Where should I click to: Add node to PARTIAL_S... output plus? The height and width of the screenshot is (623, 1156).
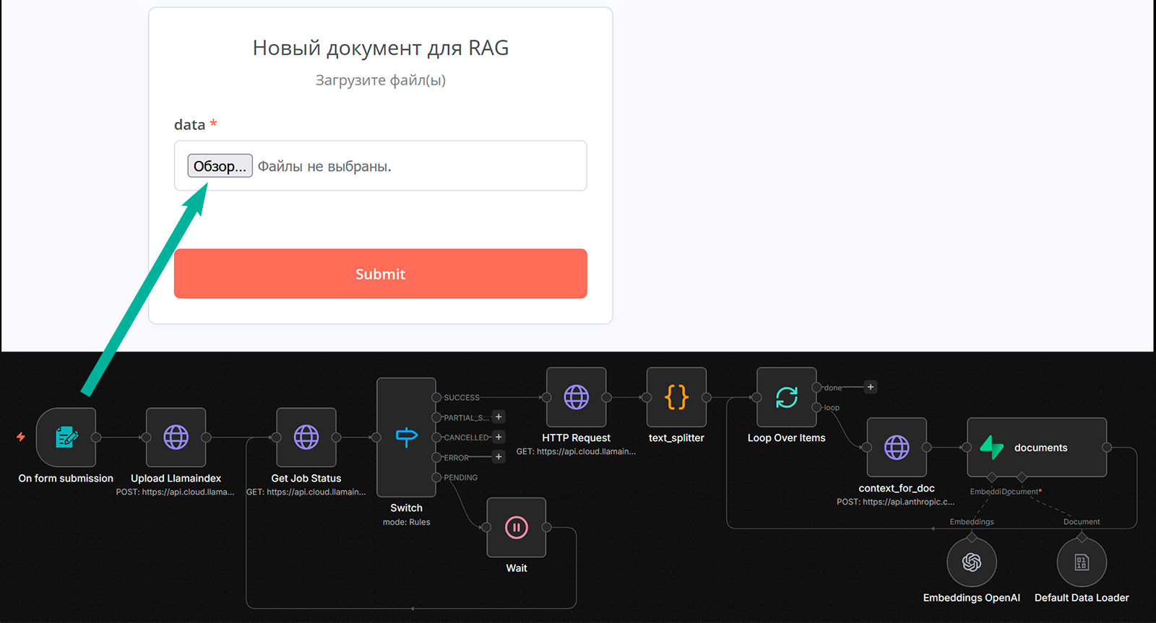(x=499, y=417)
